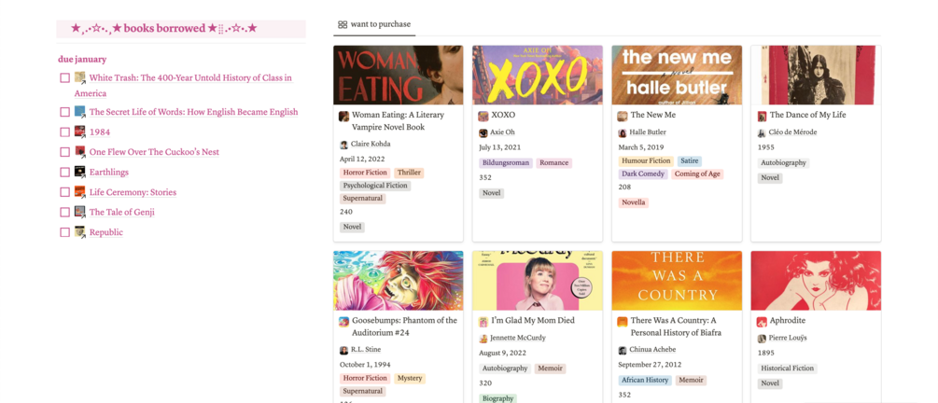Click Jennette McCurdy author avatar icon
The height and width of the screenshot is (403, 938).
coord(483,339)
